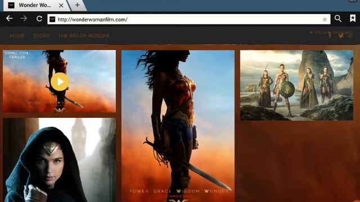The height and width of the screenshot is (202, 360).
Task: Open the hooded Wonder Woman photo
Action: coord(59,160)
